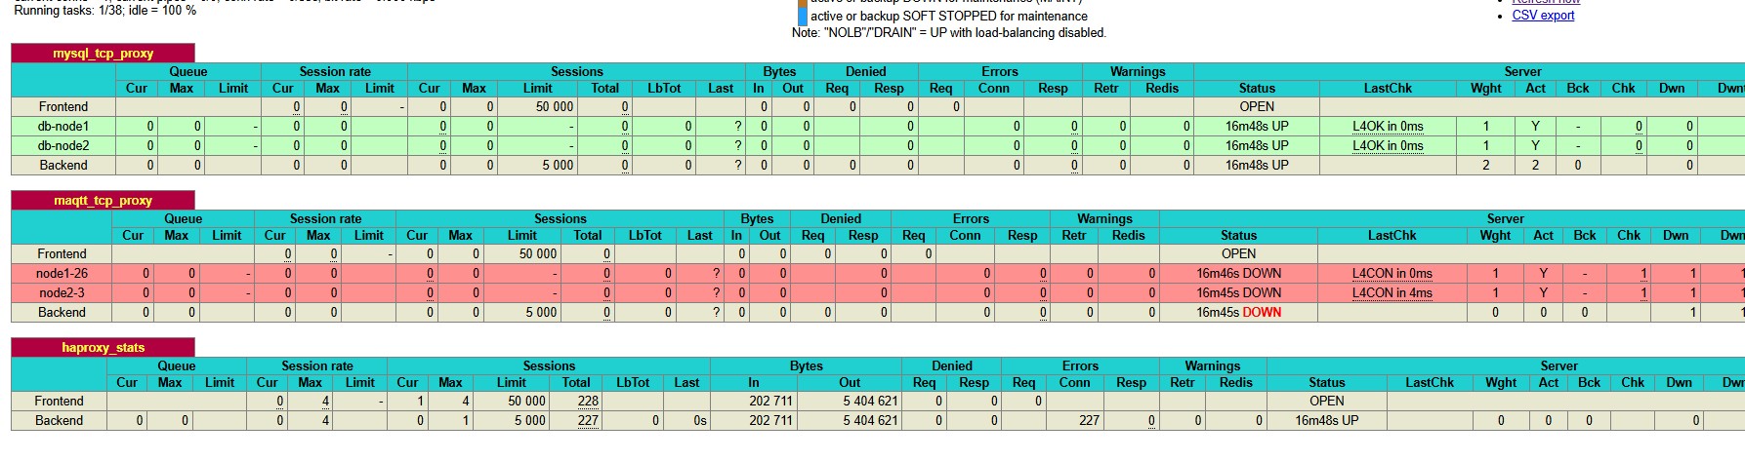Click bytes in 202 711 of haproxy_stats Backend
The width and height of the screenshot is (1745, 461).
(x=770, y=421)
